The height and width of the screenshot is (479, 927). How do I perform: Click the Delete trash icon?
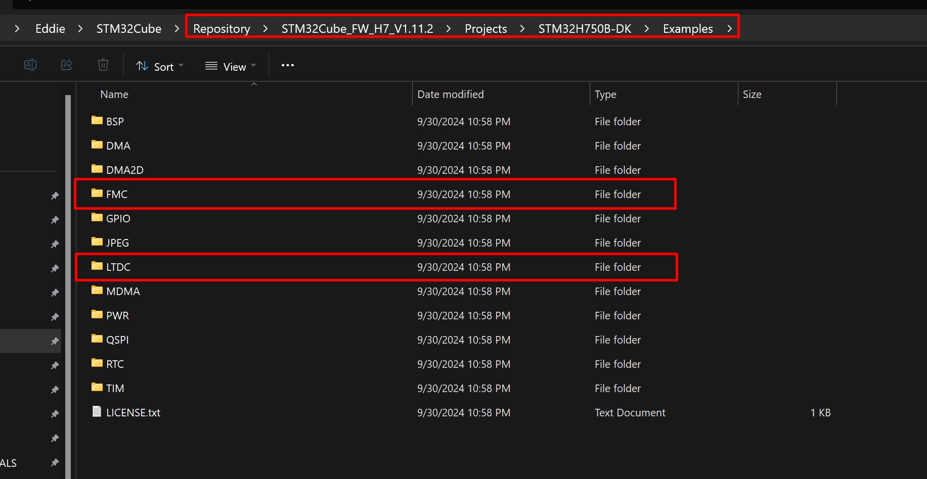click(x=103, y=65)
